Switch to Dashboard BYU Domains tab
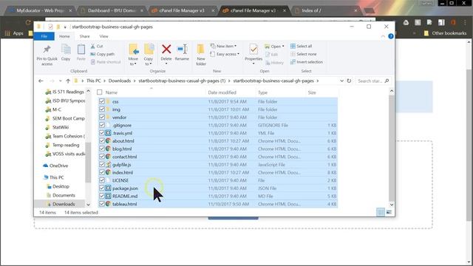 112,10
